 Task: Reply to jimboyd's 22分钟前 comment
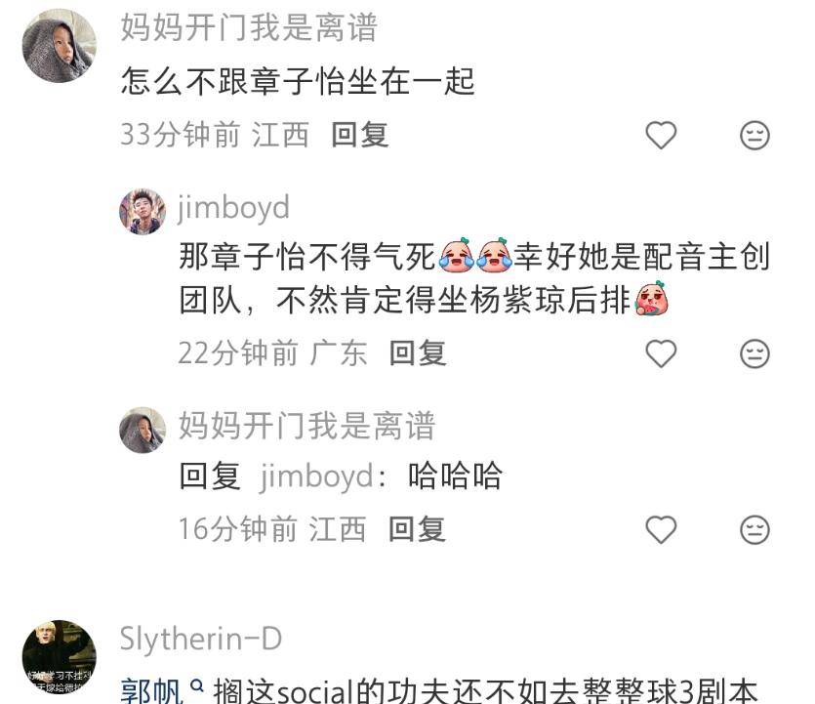418,353
